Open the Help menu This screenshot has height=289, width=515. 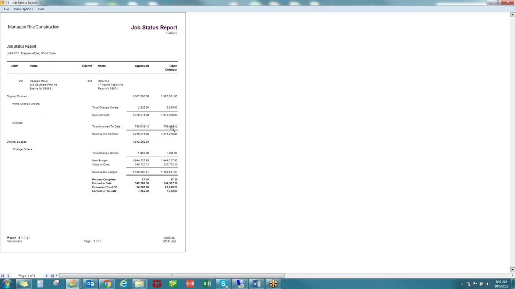pyautogui.click(x=41, y=9)
